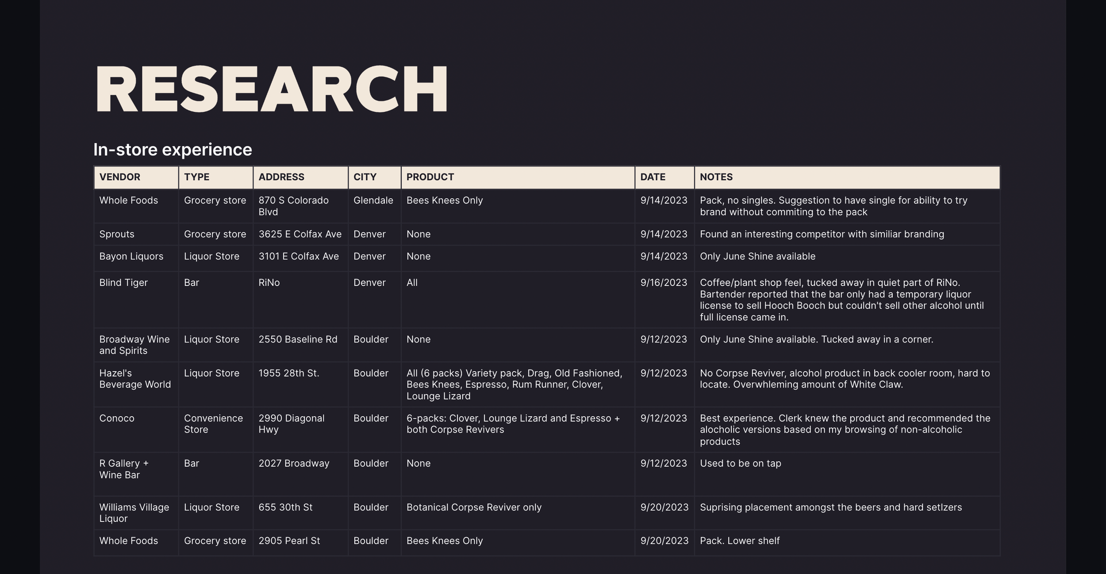Click Hazel's All (6 packs) product cell

tap(518, 384)
